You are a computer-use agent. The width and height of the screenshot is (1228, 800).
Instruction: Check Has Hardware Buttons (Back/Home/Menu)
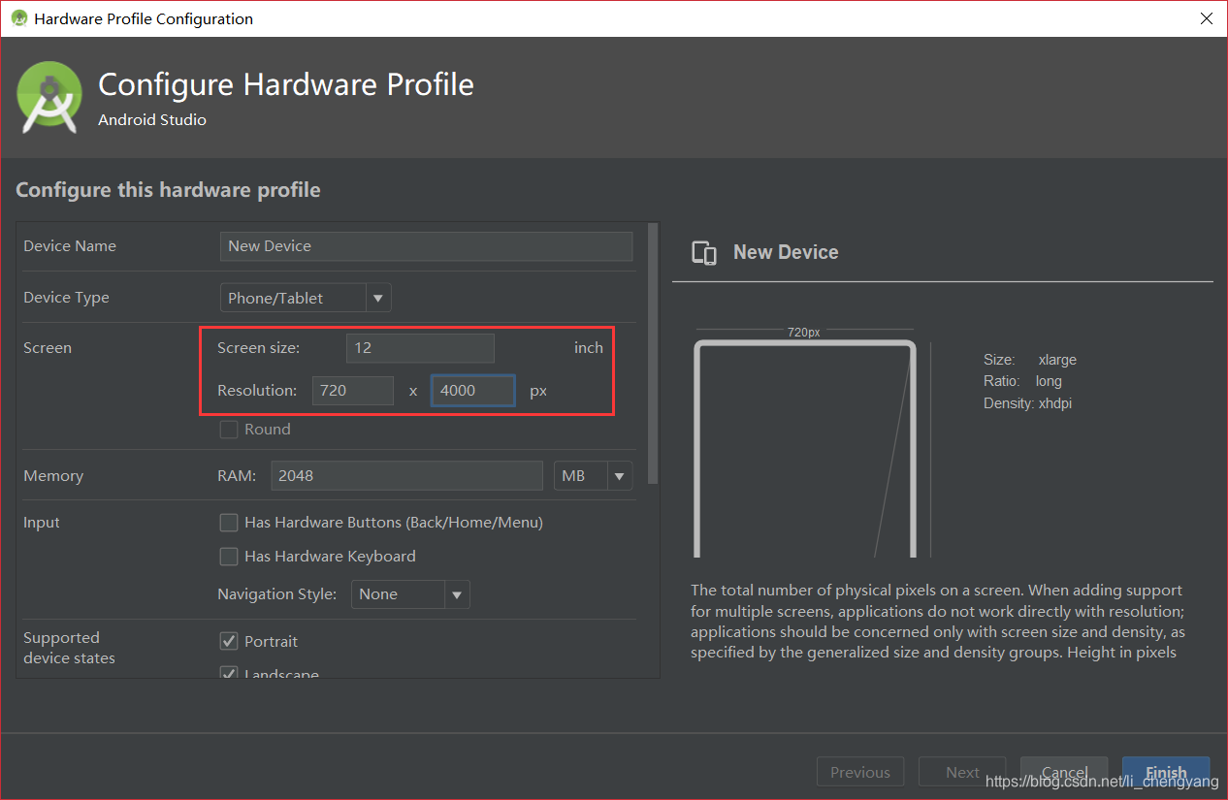pos(229,523)
